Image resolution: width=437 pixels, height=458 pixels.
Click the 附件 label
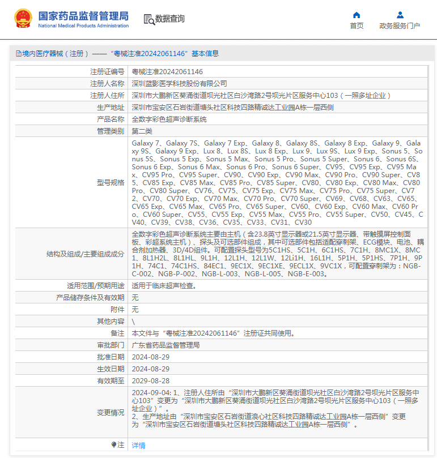tap(117, 310)
